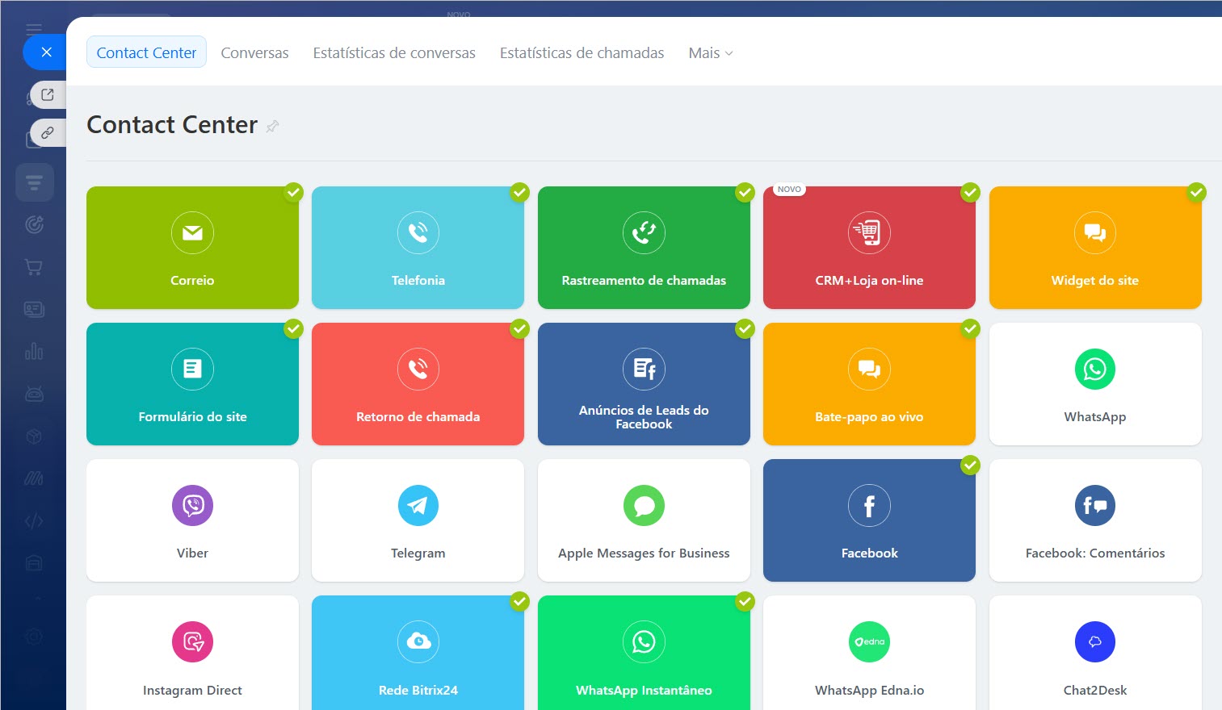Image resolution: width=1222 pixels, height=710 pixels.
Task: Click the Telefonia phone icon
Action: pyautogui.click(x=418, y=232)
